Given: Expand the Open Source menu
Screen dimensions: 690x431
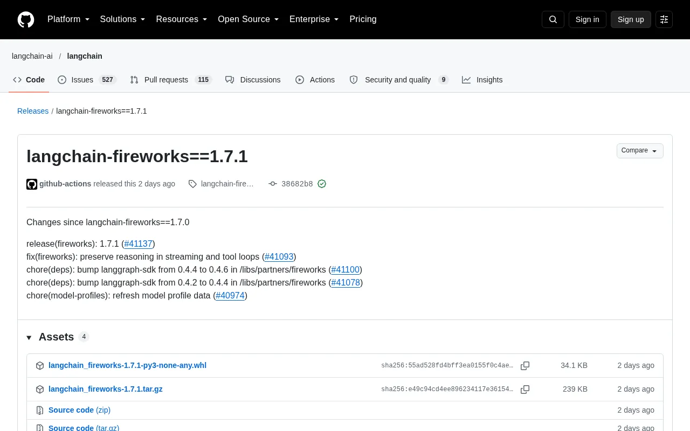Looking at the screenshot, I should (x=249, y=19).
